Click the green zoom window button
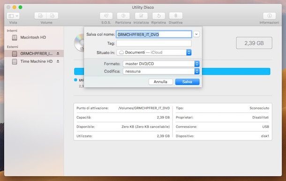 click(21, 7)
